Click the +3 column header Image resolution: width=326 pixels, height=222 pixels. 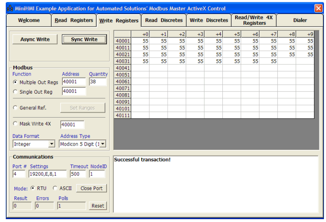point(195,34)
